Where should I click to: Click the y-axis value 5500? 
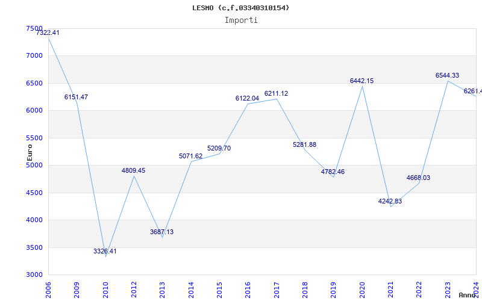pyautogui.click(x=34, y=138)
